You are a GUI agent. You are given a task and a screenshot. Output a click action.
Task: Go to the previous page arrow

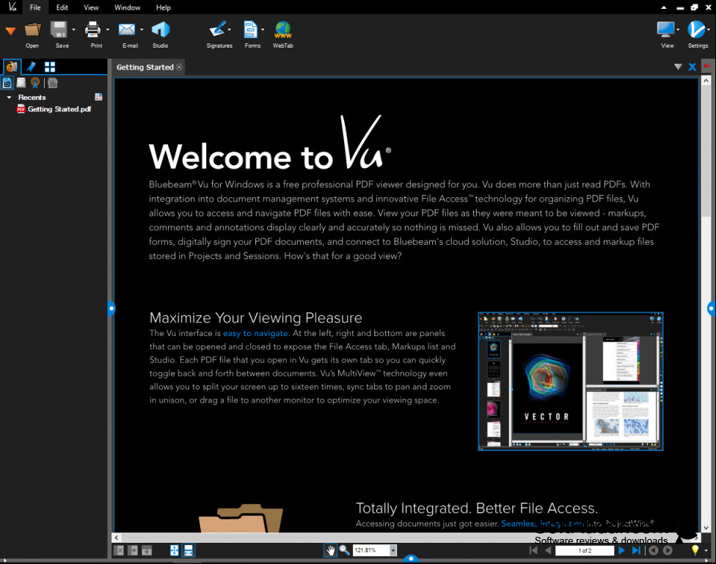(548, 550)
